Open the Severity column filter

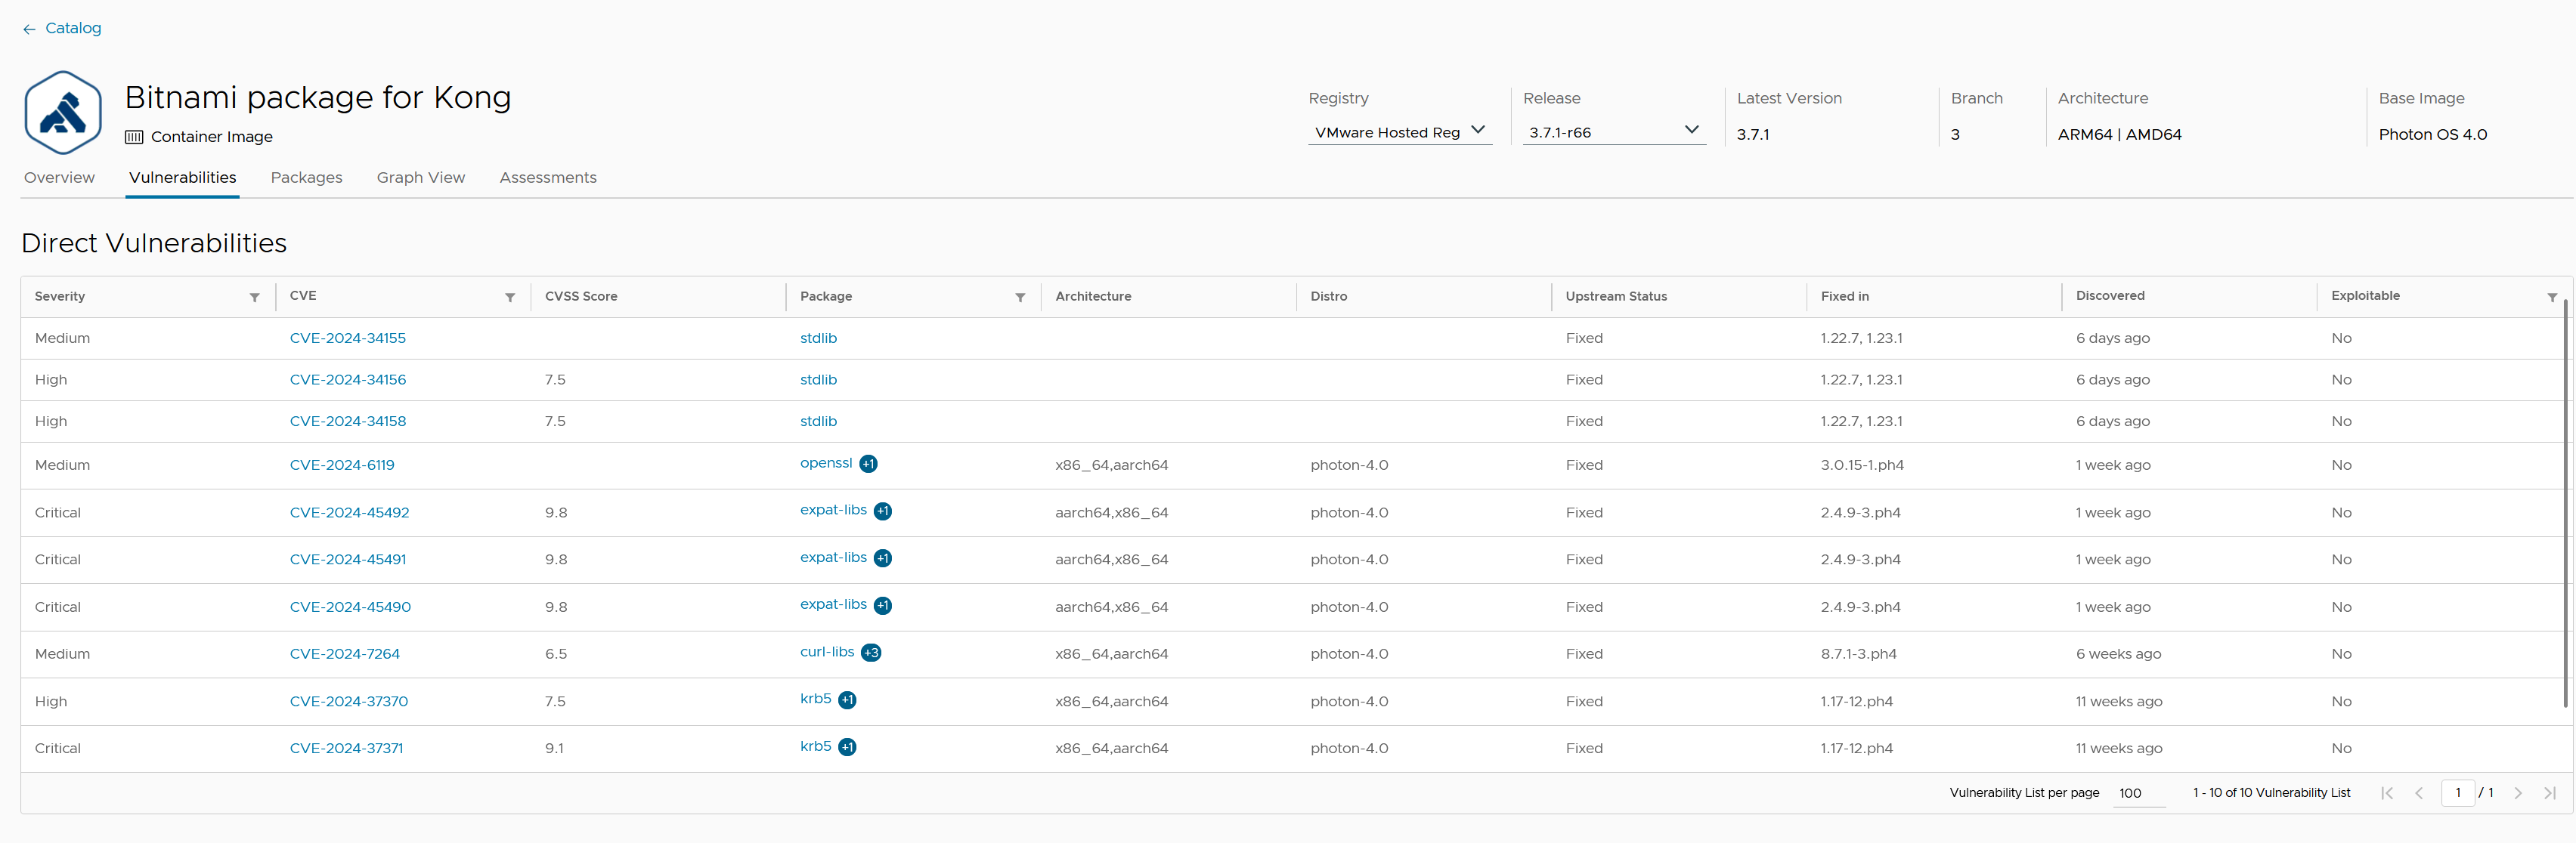(255, 298)
